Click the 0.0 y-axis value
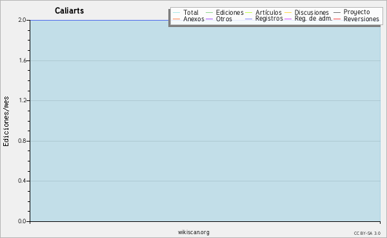The height and width of the screenshot is (238, 387). pyautogui.click(x=22, y=221)
